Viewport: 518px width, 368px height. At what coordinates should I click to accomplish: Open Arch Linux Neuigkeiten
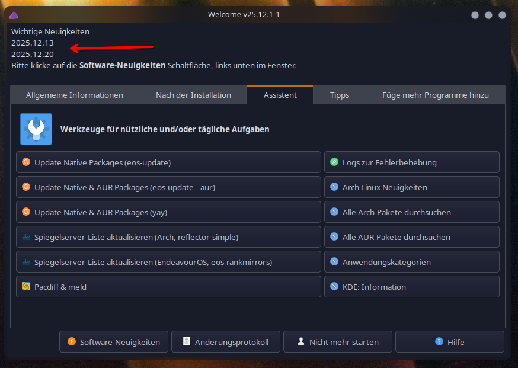tap(411, 187)
